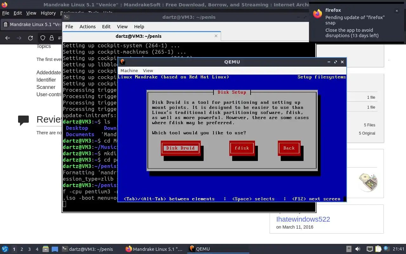Click the Firefox icon in notification
Screen dimensions: 406x254
(x=318, y=14)
